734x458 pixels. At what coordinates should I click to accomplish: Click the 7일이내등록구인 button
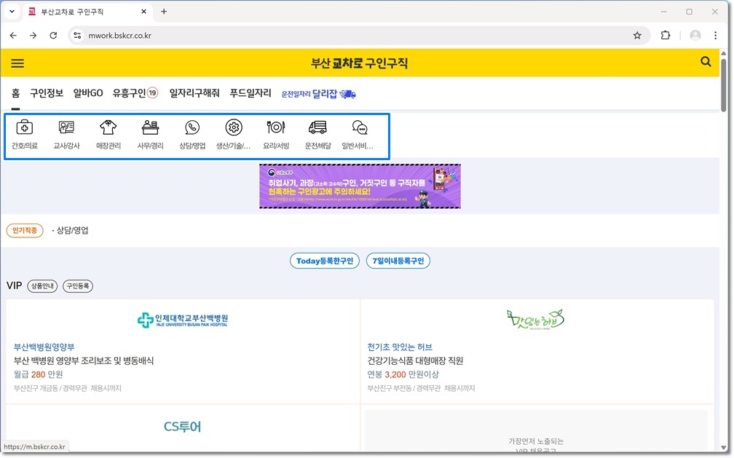point(398,261)
